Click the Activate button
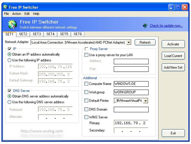Viewport: 191px width, 144px height. 173,44
